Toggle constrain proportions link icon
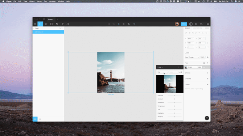This screenshot has width=243, height=136. click(x=208, y=43)
